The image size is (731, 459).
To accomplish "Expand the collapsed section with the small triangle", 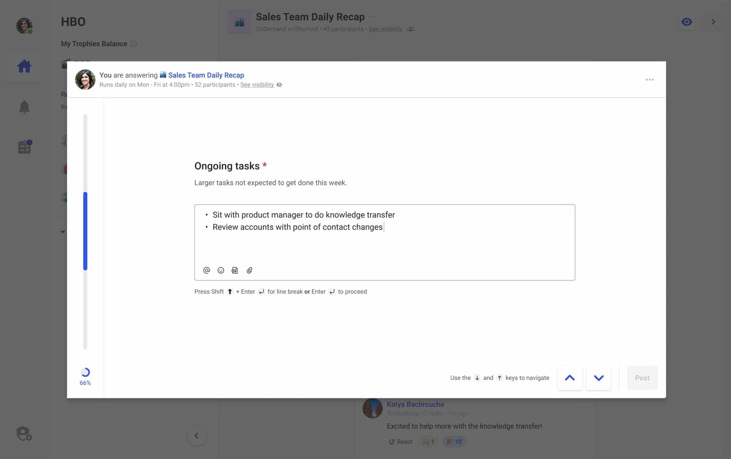I will click(63, 232).
